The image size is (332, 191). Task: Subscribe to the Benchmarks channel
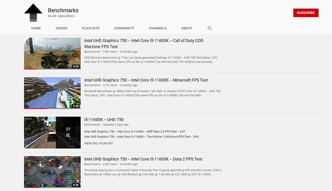(306, 13)
